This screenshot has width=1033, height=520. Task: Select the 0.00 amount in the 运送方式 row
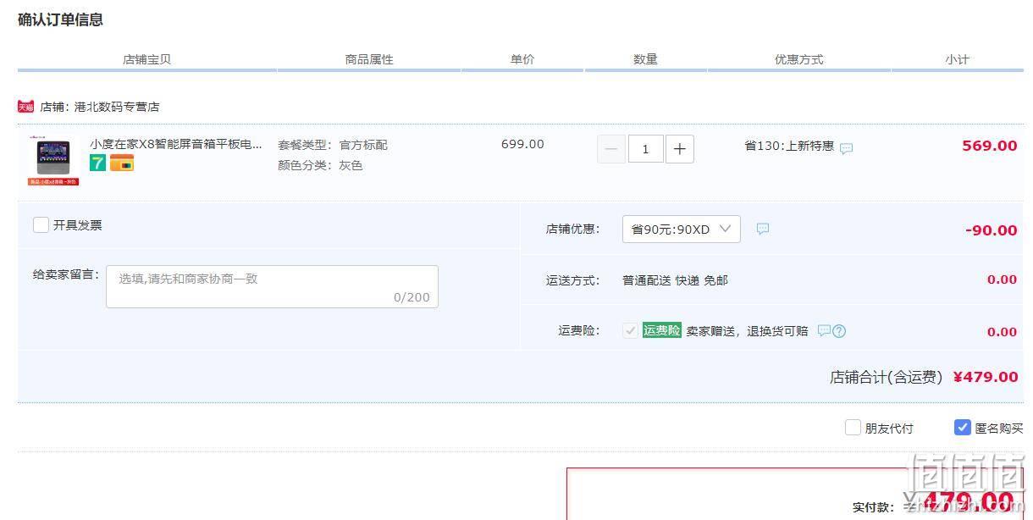1002,279
